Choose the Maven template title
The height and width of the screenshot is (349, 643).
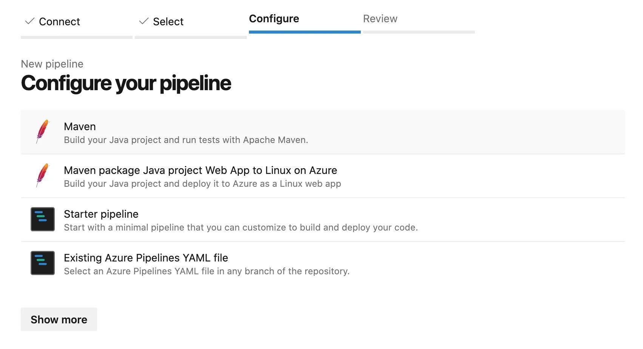click(80, 126)
